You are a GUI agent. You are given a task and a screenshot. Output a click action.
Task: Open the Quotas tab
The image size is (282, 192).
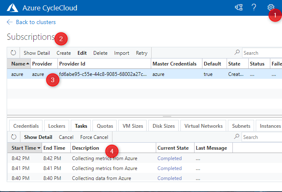pos(105,126)
